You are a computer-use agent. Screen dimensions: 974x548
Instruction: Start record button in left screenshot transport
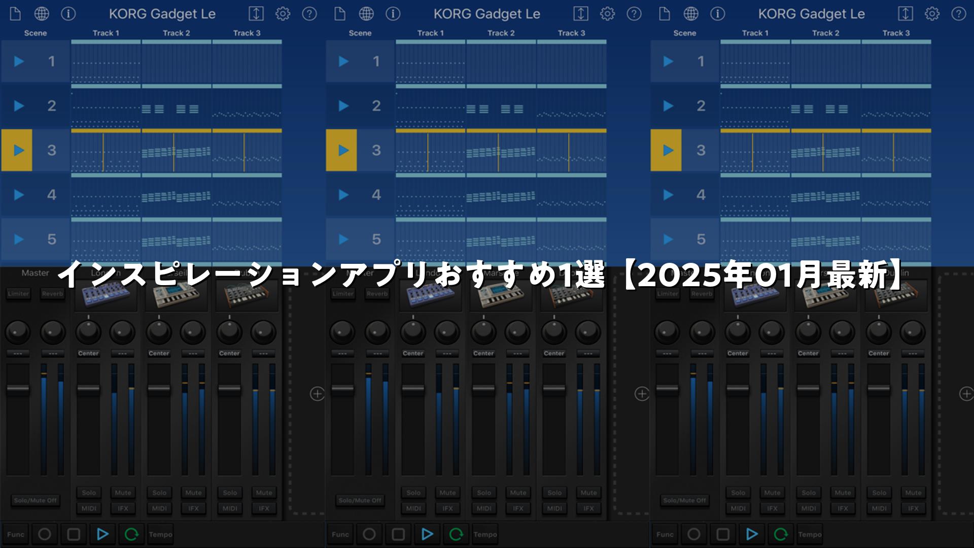(45, 534)
